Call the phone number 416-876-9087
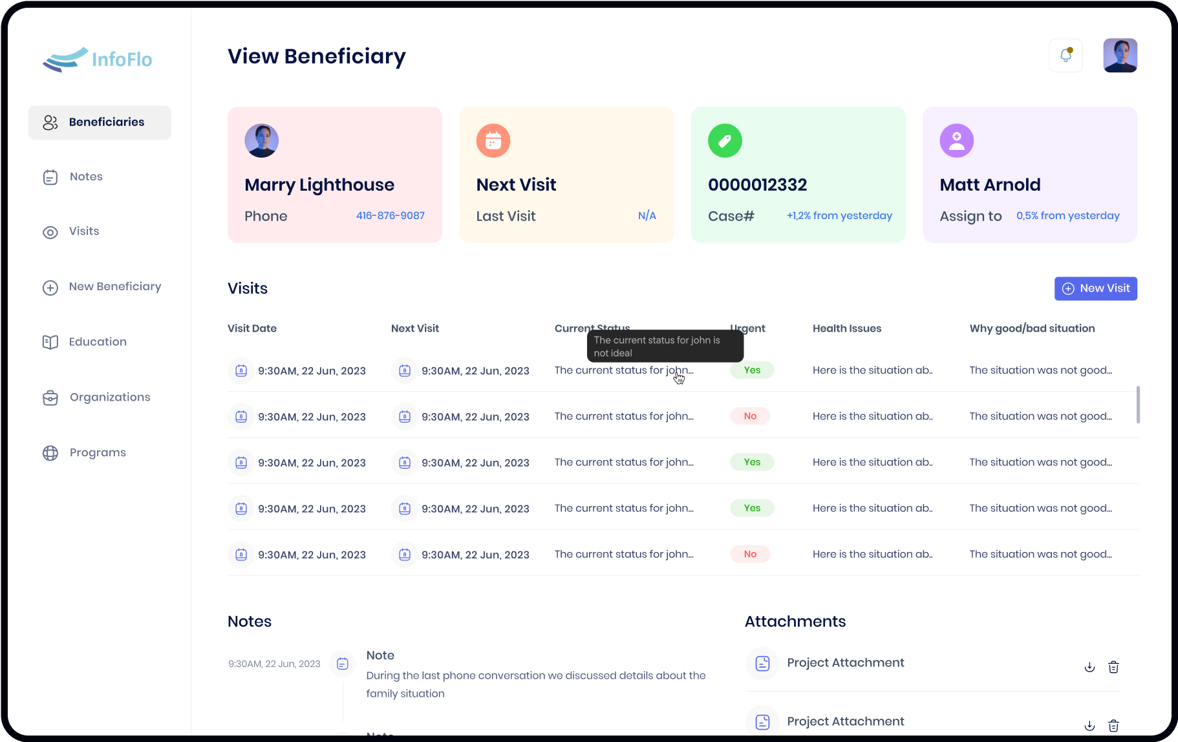Viewport: 1178px width, 742px height. pyautogui.click(x=391, y=215)
